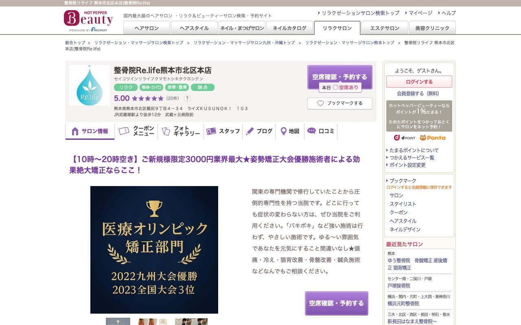The width and height of the screenshot is (521, 325).
Task: Click the Ponta character icon
Action: point(419,138)
